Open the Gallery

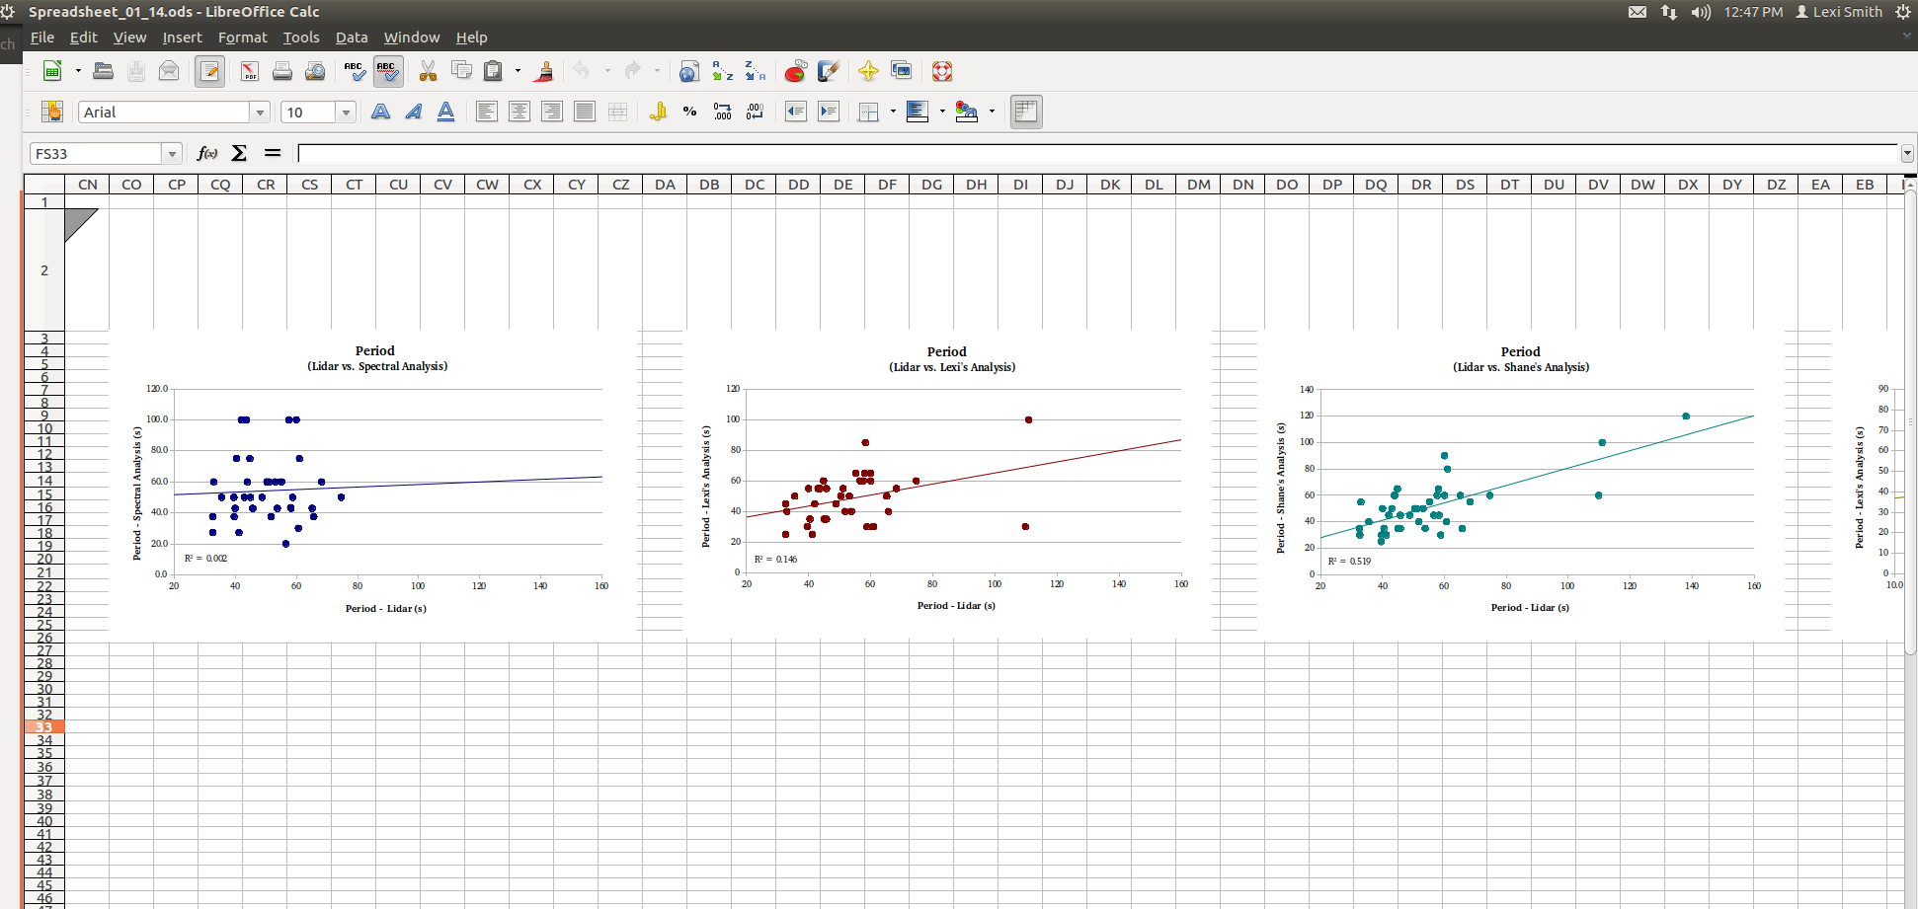901,71
